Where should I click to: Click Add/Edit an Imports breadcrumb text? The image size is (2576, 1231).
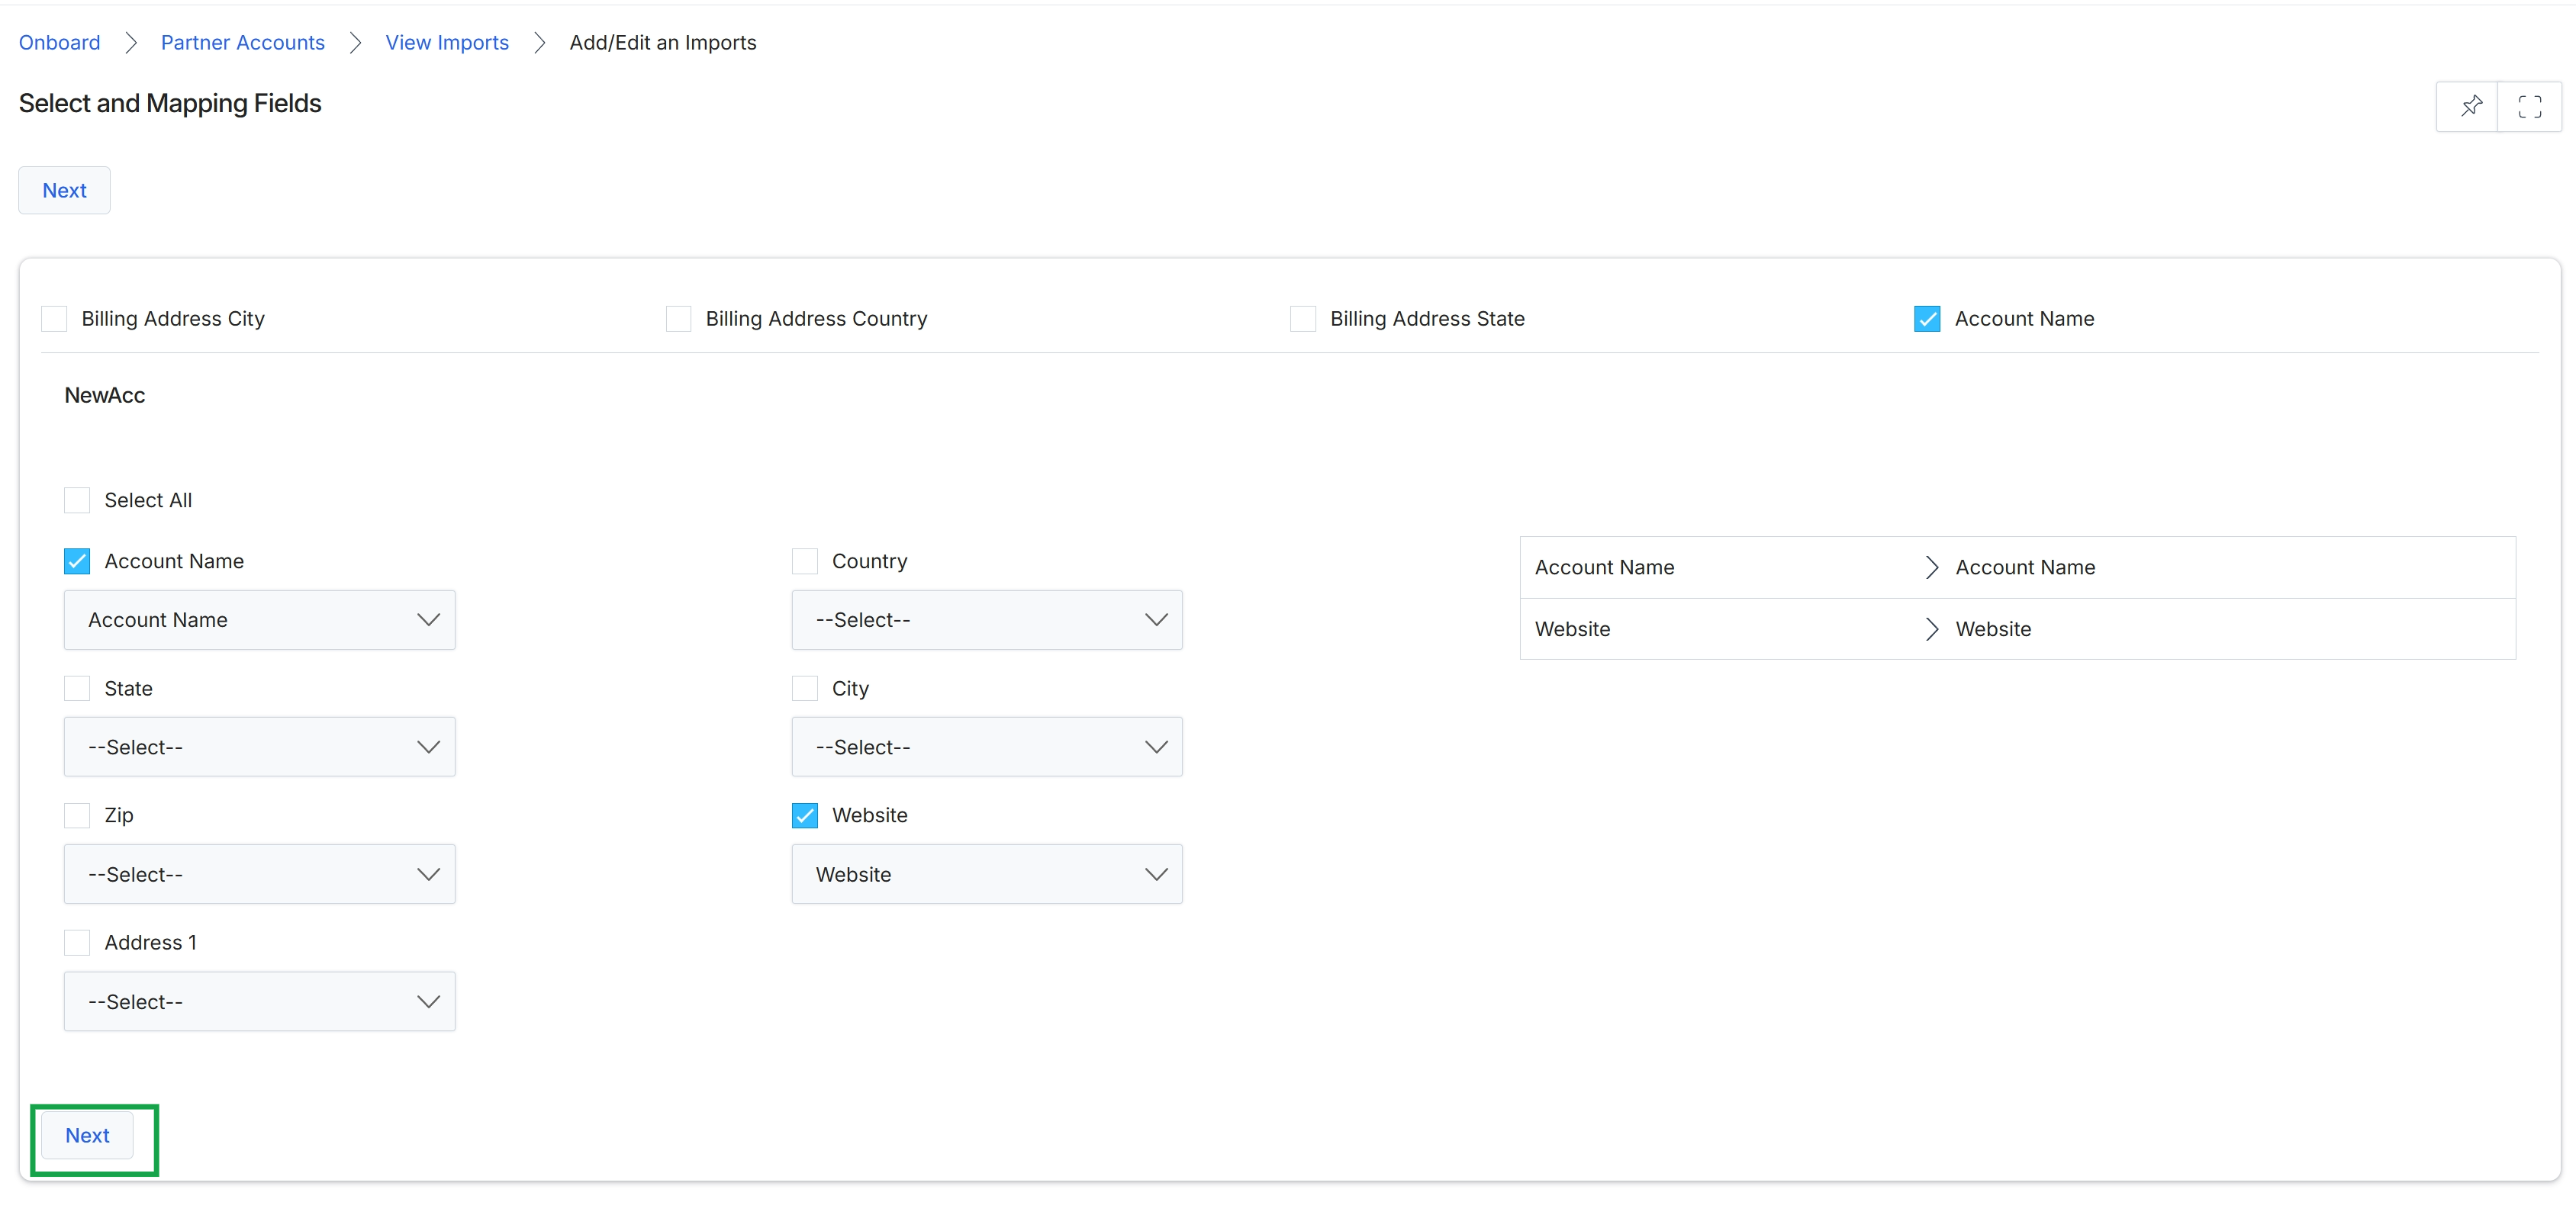pos(662,43)
